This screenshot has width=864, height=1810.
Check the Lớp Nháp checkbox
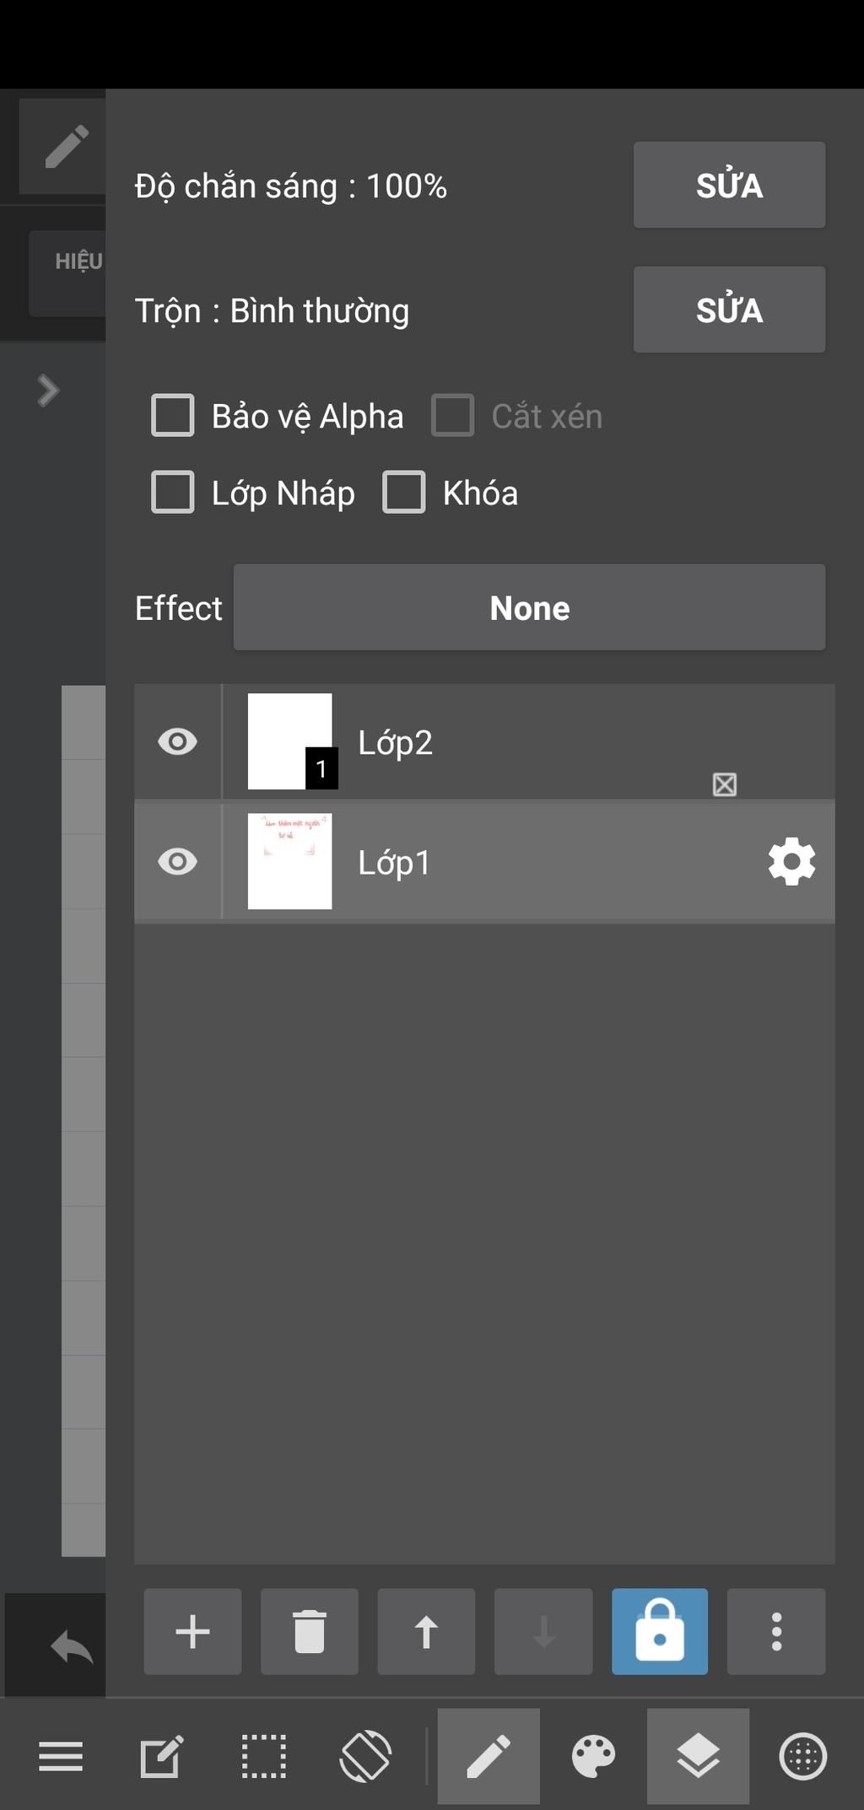(173, 493)
